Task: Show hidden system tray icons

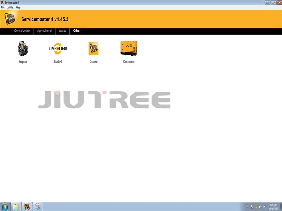Action: [x=247, y=207]
